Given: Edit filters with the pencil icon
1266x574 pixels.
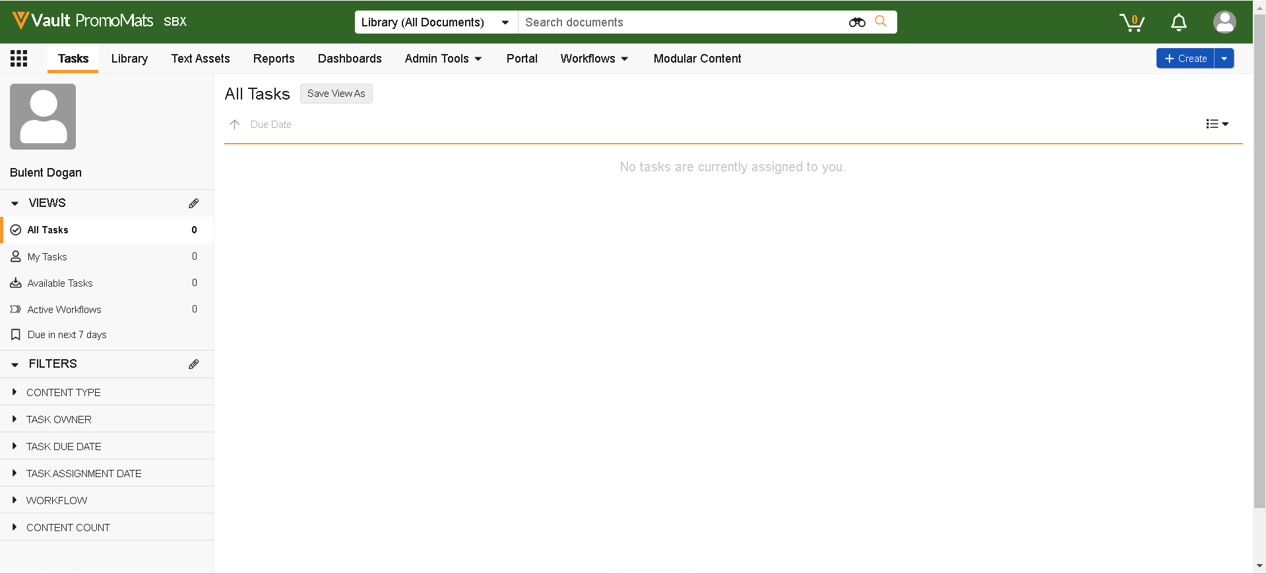Looking at the screenshot, I should pyautogui.click(x=193, y=364).
